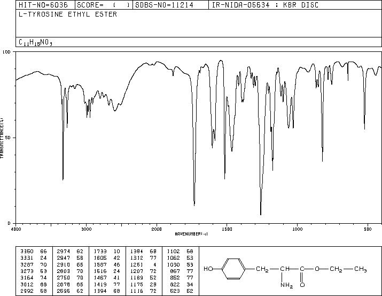The width and height of the screenshot is (382, 296).
Task: Select peak table entry 2750
Action: tap(64, 278)
